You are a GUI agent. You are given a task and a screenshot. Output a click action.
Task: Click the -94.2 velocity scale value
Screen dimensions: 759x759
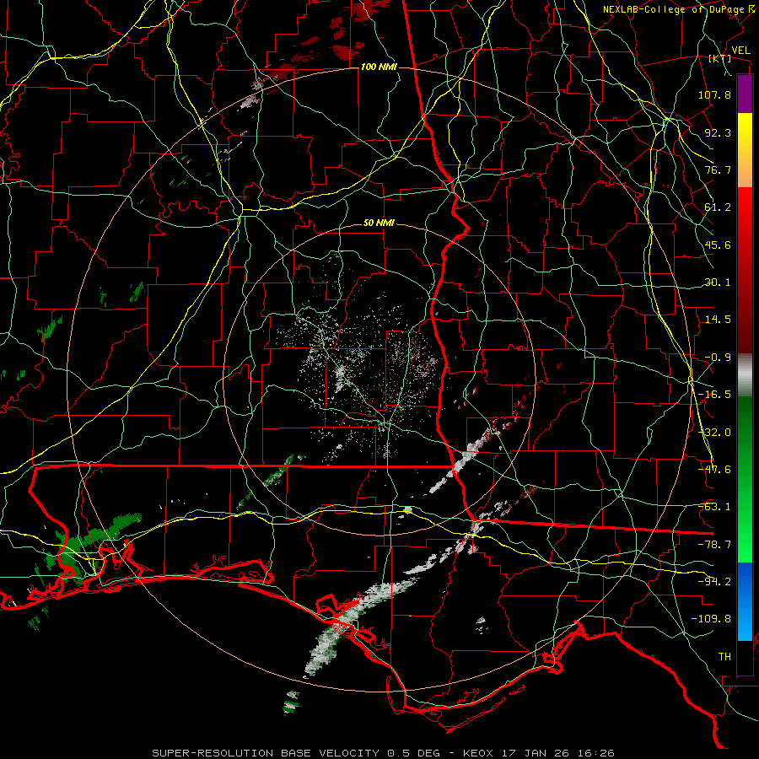[x=714, y=582]
